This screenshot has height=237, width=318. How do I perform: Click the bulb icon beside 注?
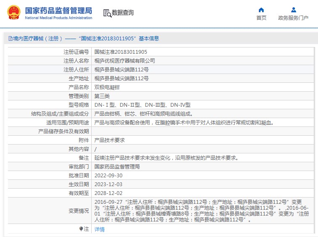[x=81, y=229]
